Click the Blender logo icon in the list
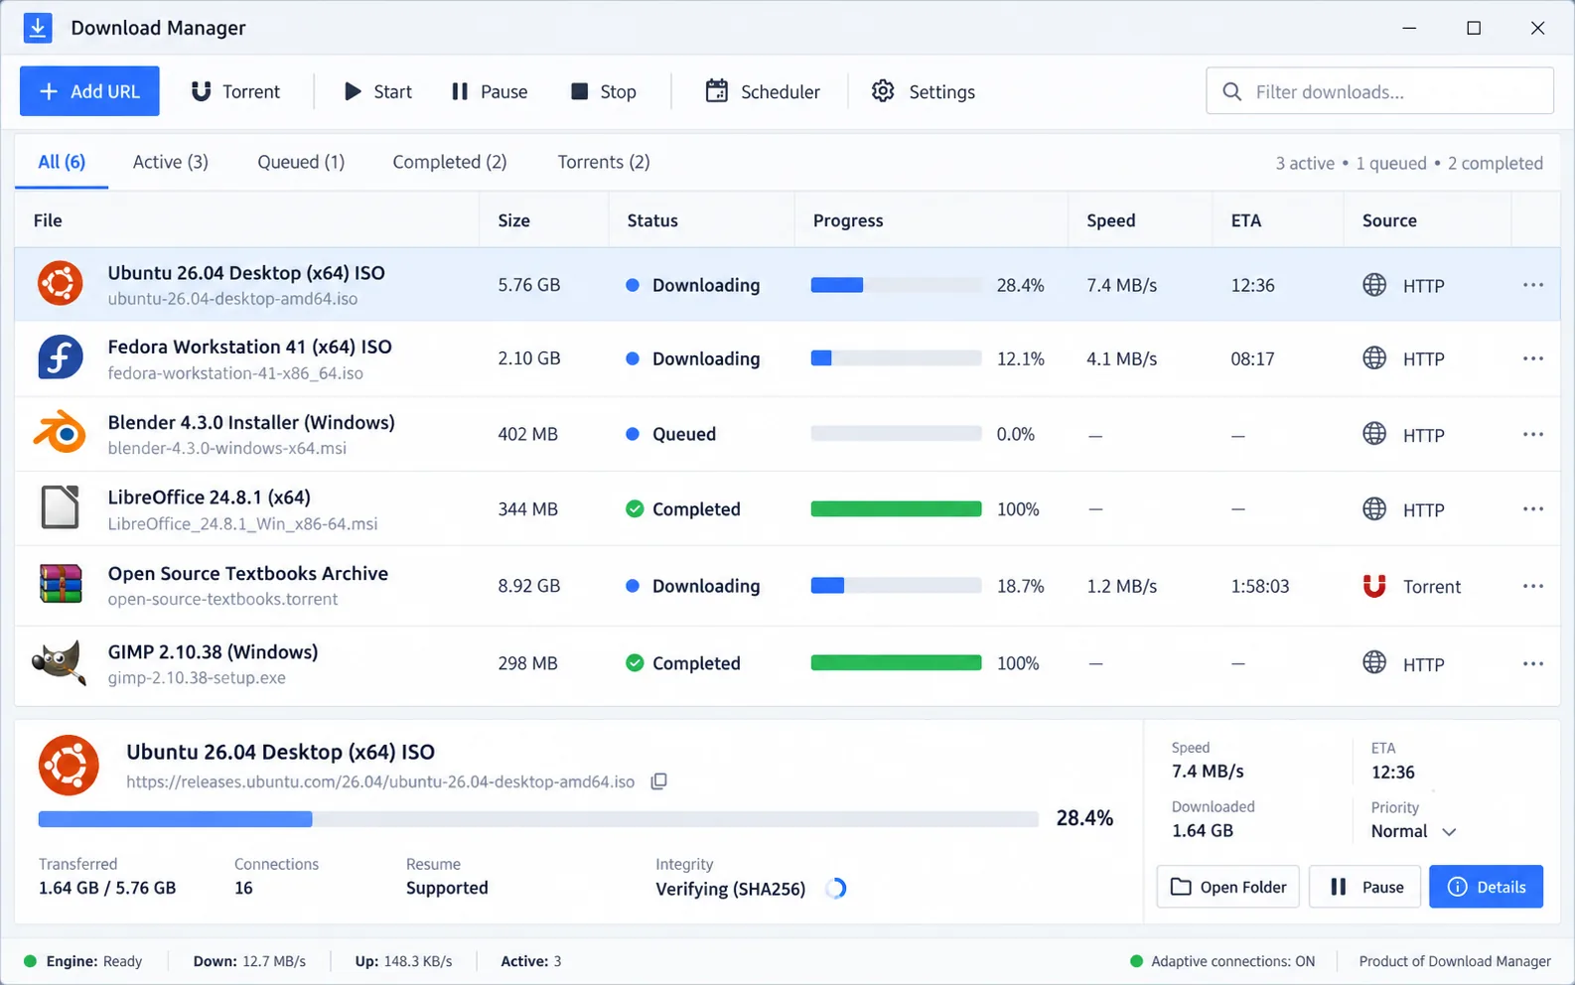The image size is (1575, 985). pyautogui.click(x=61, y=433)
